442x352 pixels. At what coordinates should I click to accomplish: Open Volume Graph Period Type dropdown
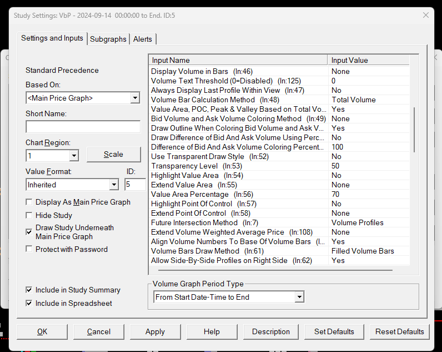299,297
